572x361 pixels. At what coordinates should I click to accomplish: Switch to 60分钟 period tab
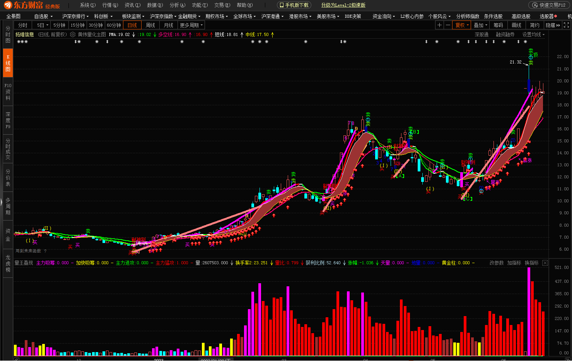[114, 25]
